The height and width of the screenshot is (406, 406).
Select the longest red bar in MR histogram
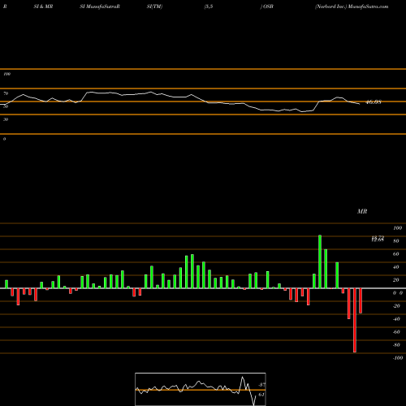coord(355,320)
